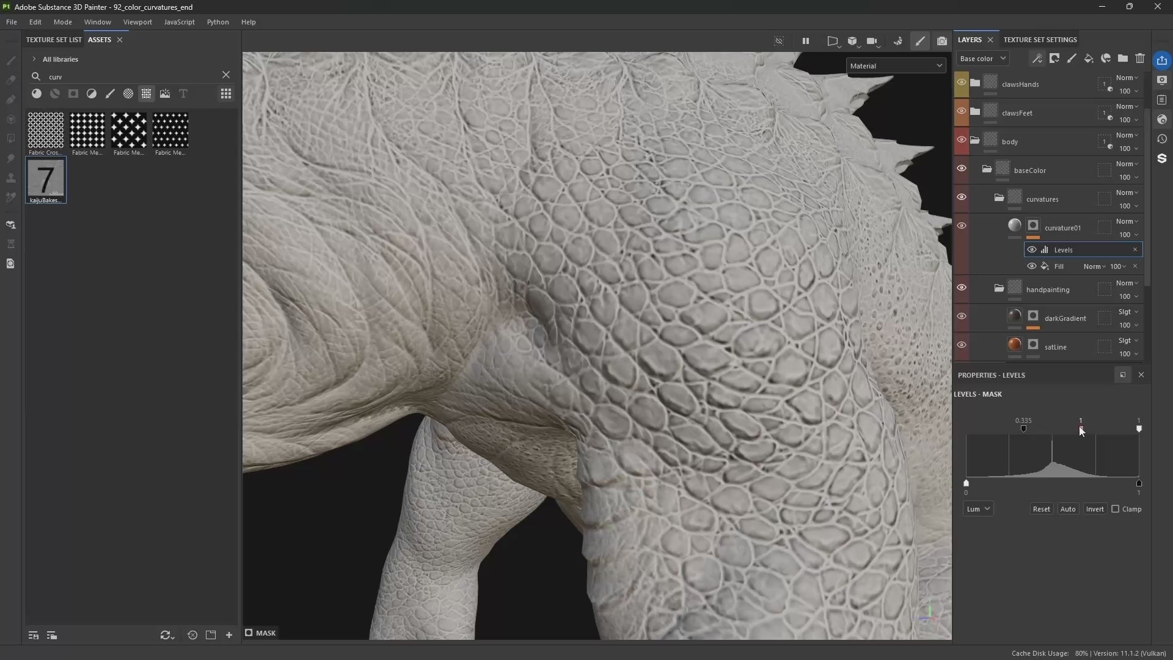Expand All libraries tree
Viewport: 1173px width, 660px height.
(x=34, y=59)
